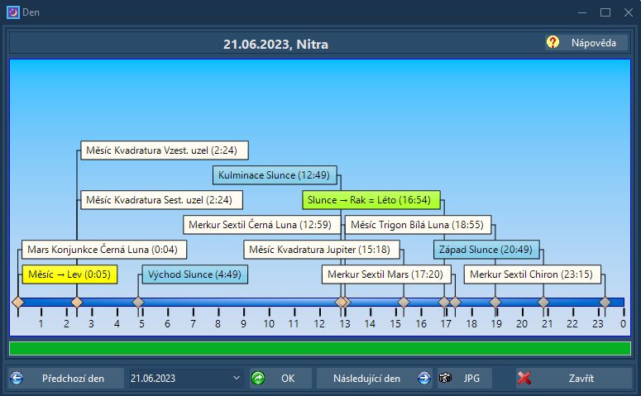Select the Slunce → Rak = Léto event
The width and height of the screenshot is (641, 396).
[x=371, y=200]
